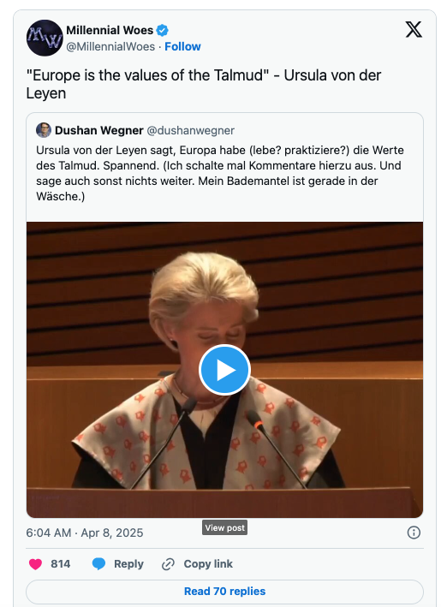
Task: Click the copy link chain icon
Action: [168, 564]
